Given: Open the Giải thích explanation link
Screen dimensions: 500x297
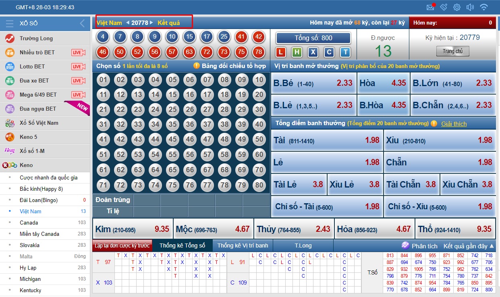Looking at the screenshot, I should [x=454, y=124].
